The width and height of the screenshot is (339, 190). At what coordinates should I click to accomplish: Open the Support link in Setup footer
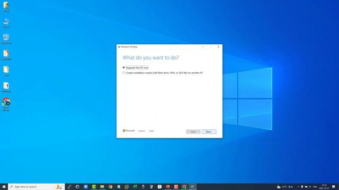[x=141, y=131]
